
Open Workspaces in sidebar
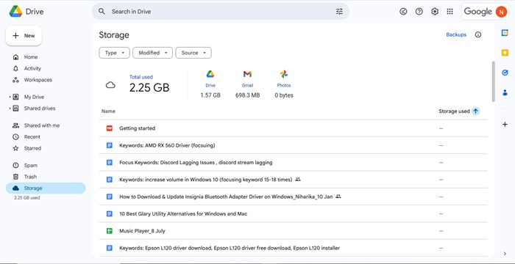38,80
